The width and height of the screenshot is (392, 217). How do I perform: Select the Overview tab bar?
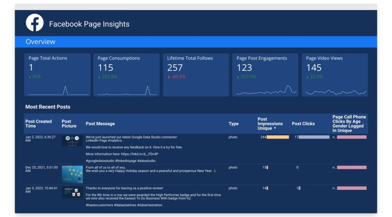pos(196,42)
